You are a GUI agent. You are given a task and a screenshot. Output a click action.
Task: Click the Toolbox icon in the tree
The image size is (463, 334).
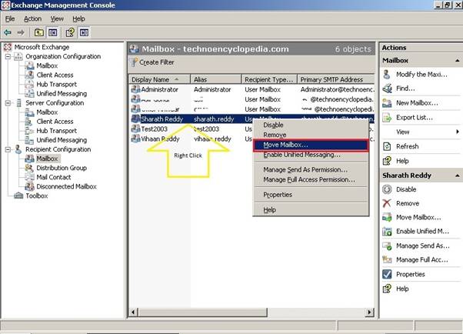click(18, 195)
